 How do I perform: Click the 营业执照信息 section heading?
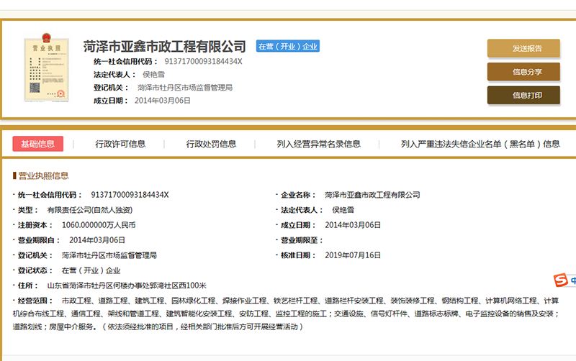coord(43,175)
